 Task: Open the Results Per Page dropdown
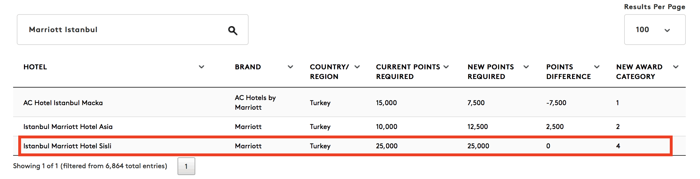pos(654,30)
